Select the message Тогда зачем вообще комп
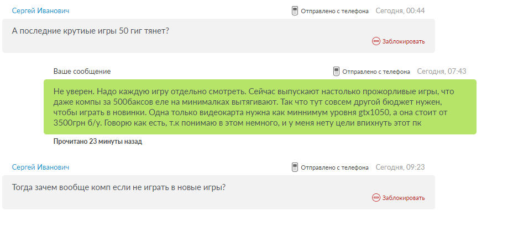Image resolution: width=513 pixels, height=238 pixels. 218,192
